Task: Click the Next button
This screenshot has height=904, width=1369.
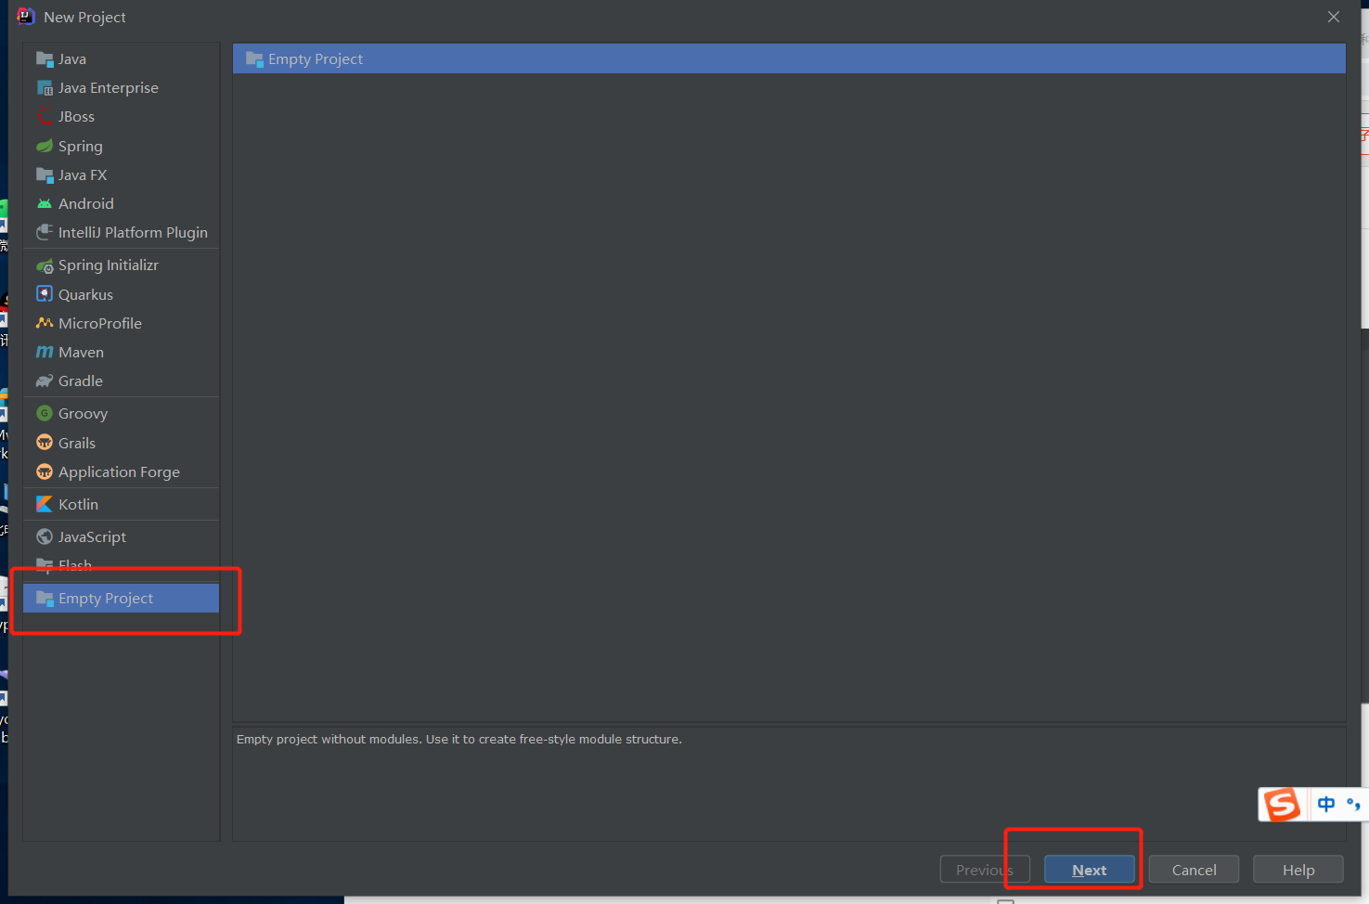Action: coord(1090,870)
